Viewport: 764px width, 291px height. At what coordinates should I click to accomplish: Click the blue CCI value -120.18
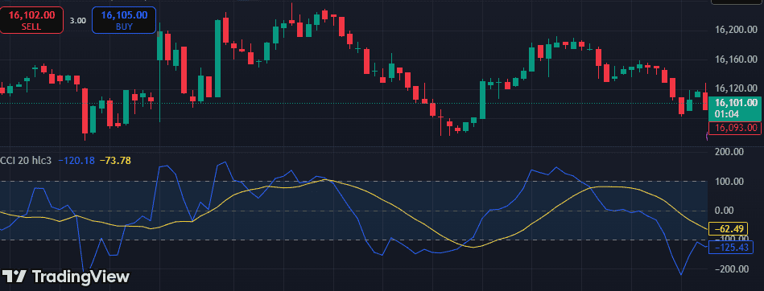point(76,160)
